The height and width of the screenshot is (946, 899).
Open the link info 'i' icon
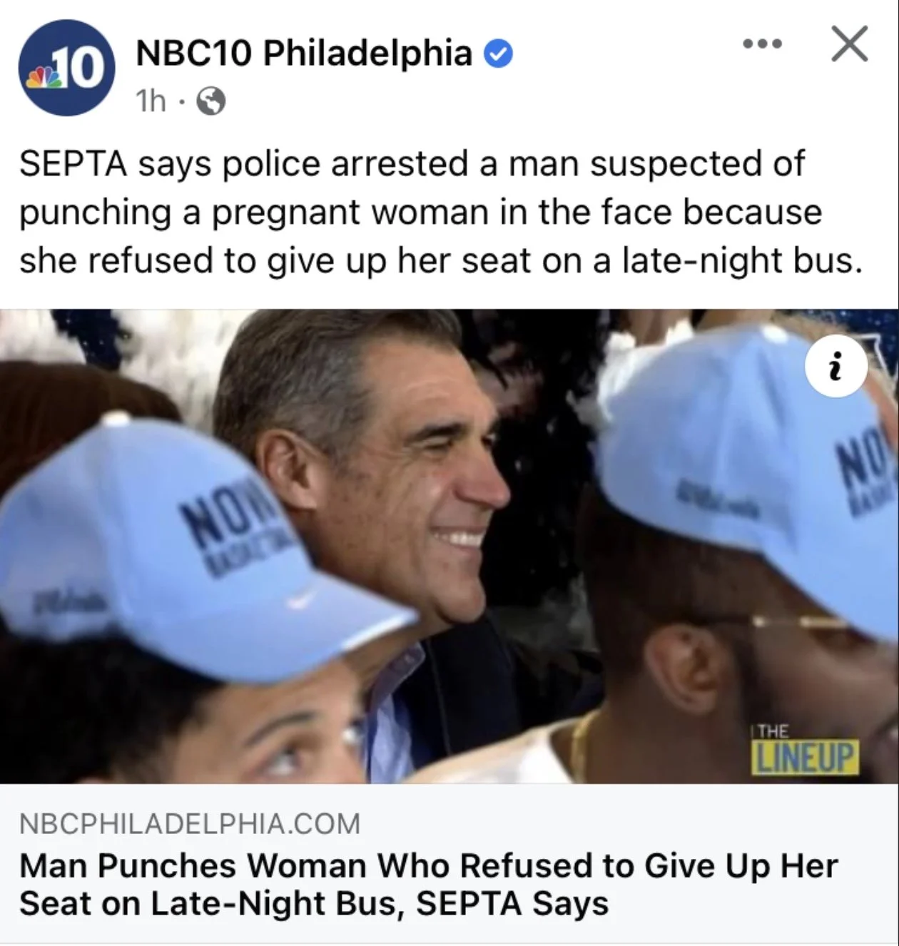836,367
